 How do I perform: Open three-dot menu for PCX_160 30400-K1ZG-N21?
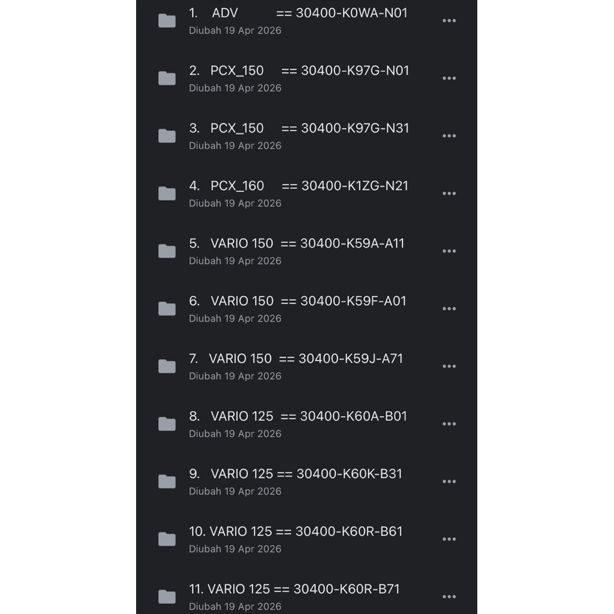[449, 194]
